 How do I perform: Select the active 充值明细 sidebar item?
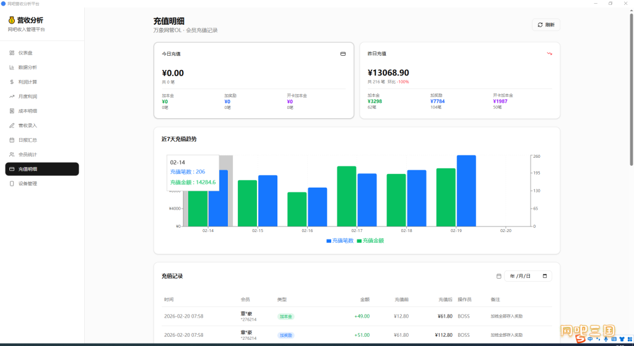click(42, 169)
